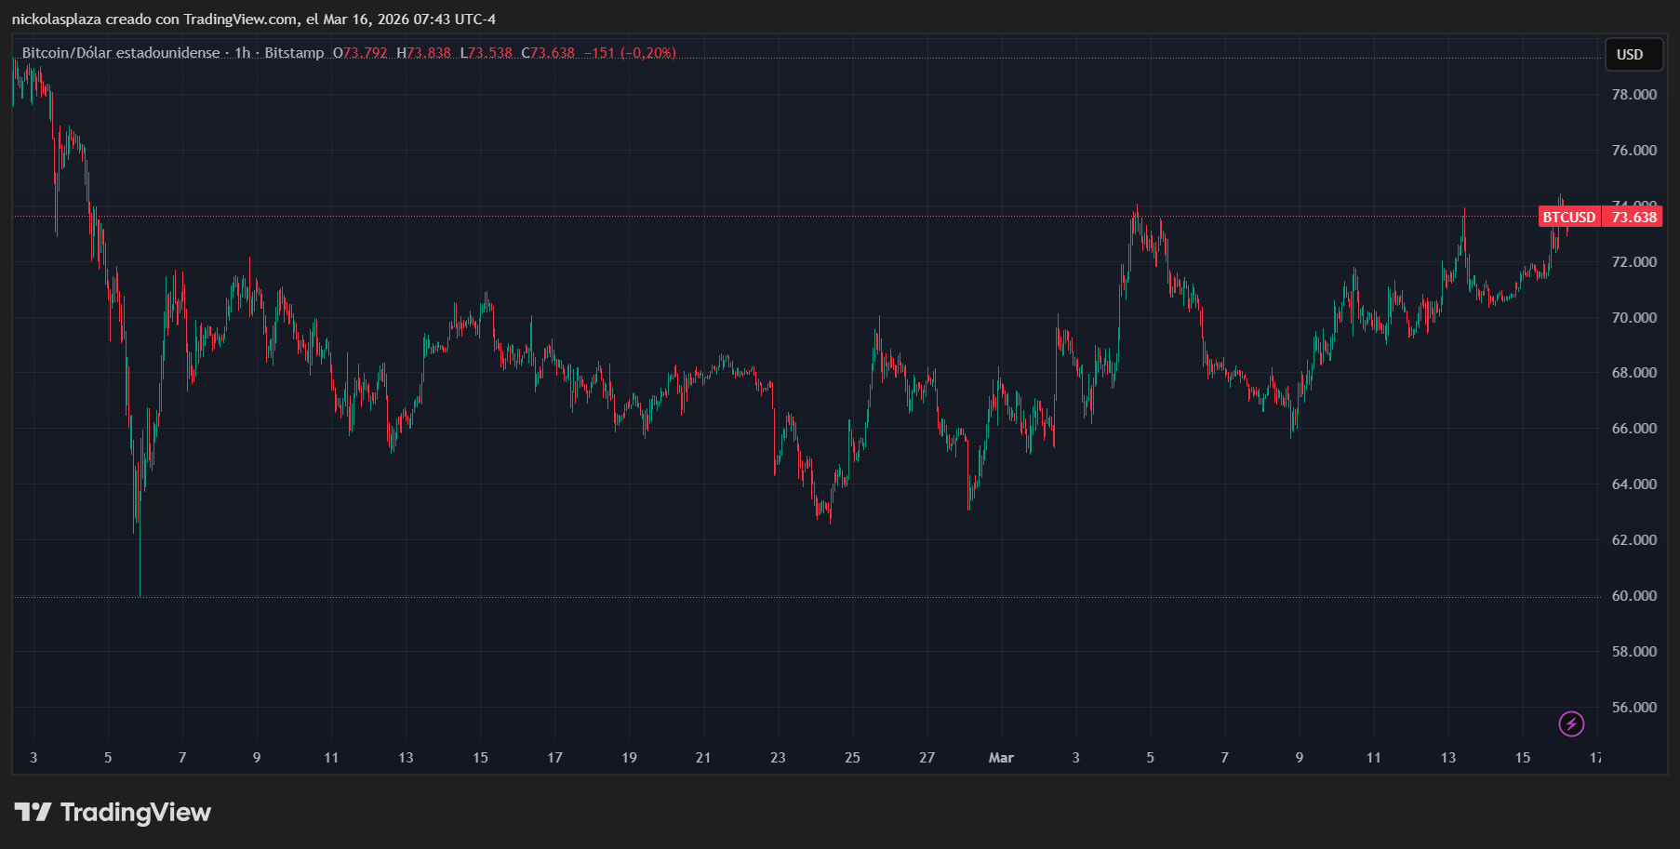The image size is (1680, 849).
Task: Click the TradingView logo at bottom left
Action: click(x=113, y=813)
